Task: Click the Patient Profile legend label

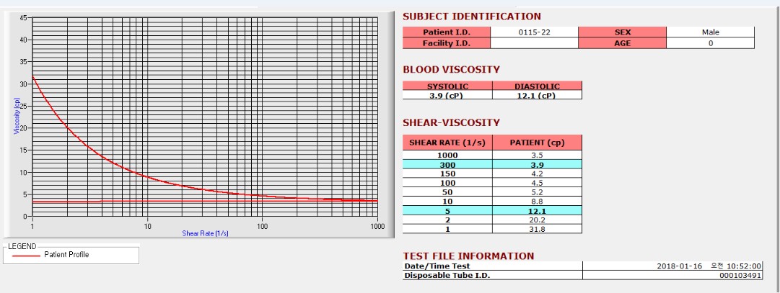Action: point(66,255)
